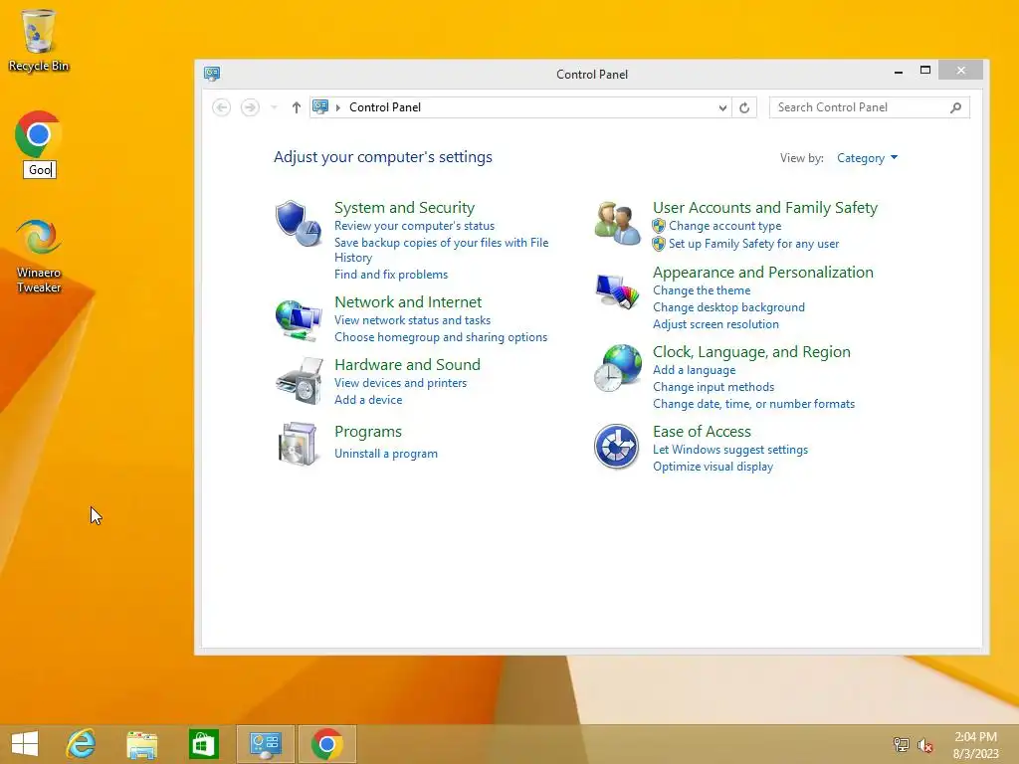Click Control Panel breadcrumb text in address bar
The width and height of the screenshot is (1019, 764).
(x=385, y=107)
